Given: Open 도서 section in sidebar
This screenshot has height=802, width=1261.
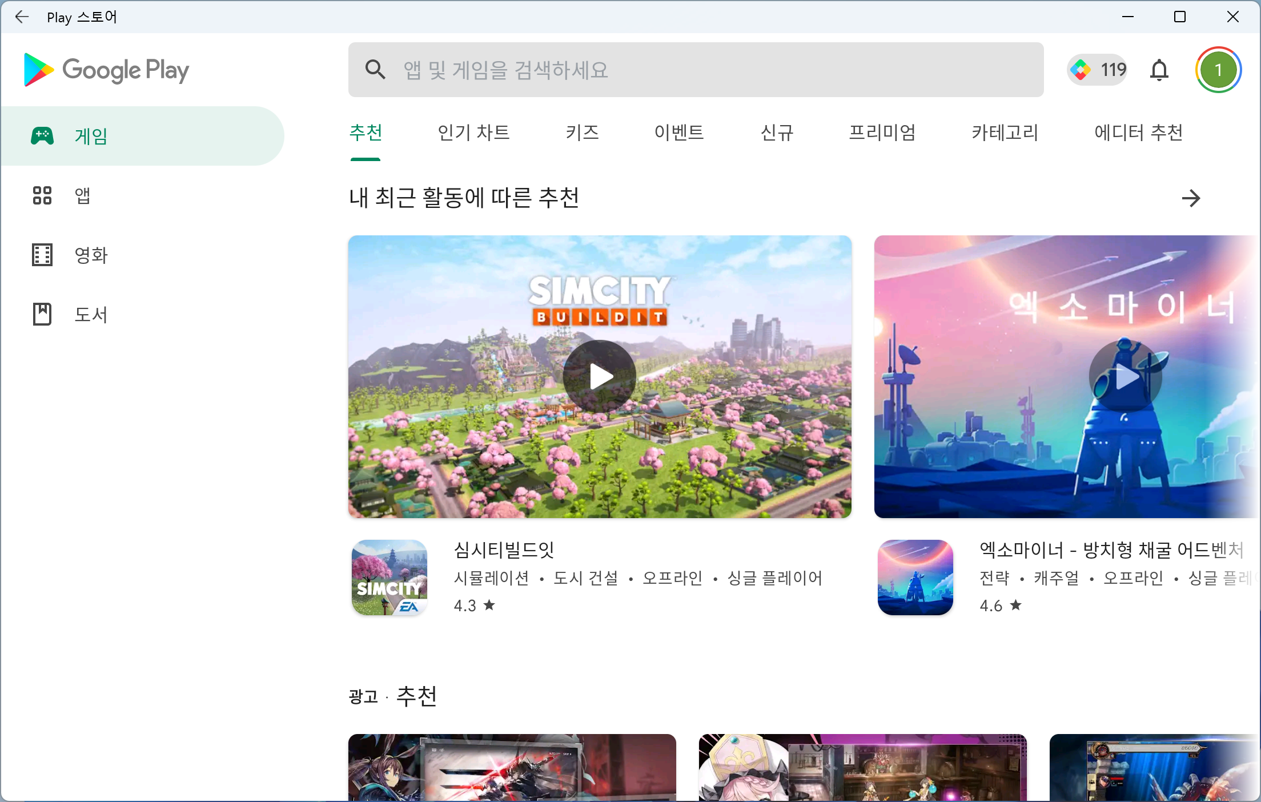Looking at the screenshot, I should tap(90, 314).
